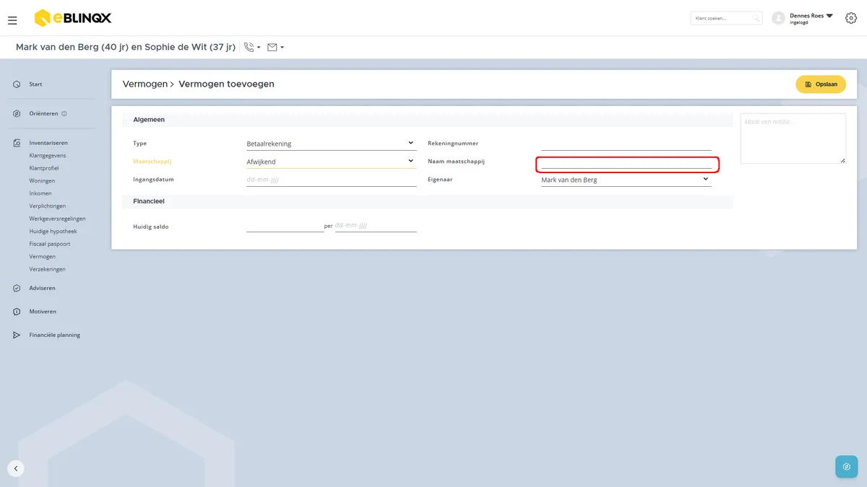867x487 pixels.
Task: Collapse the sidebar with the arrow button
Action: [x=16, y=468]
